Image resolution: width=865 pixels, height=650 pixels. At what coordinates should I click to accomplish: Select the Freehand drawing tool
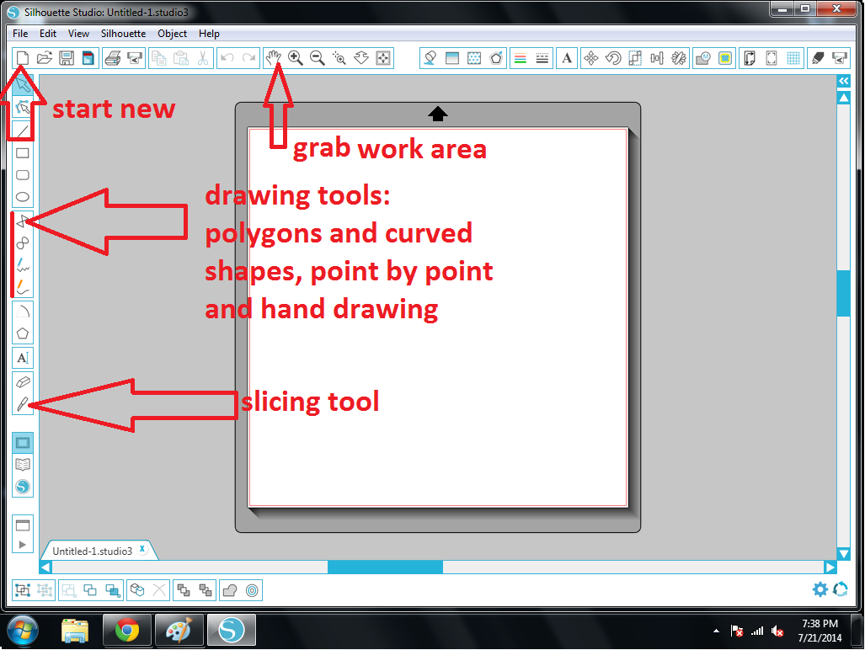[23, 265]
